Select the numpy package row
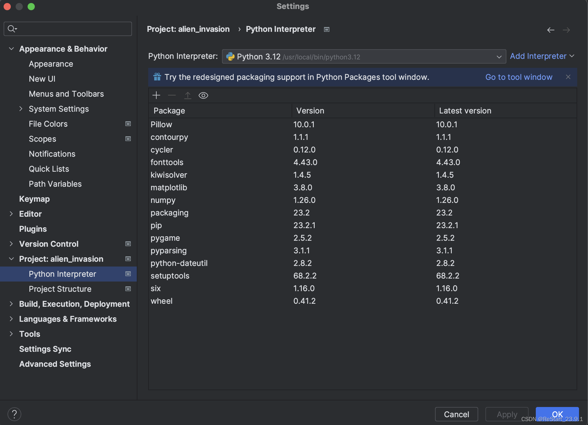588x425 pixels. pyautogui.click(x=362, y=200)
